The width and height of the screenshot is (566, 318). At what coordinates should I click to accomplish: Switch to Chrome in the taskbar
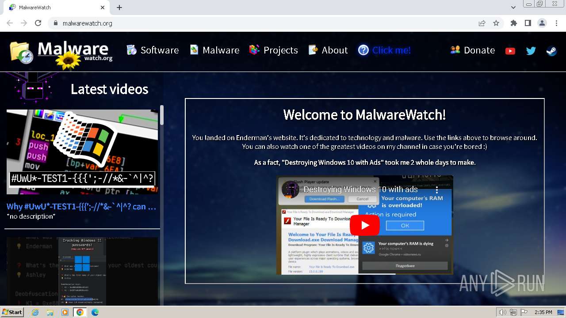tap(80, 312)
